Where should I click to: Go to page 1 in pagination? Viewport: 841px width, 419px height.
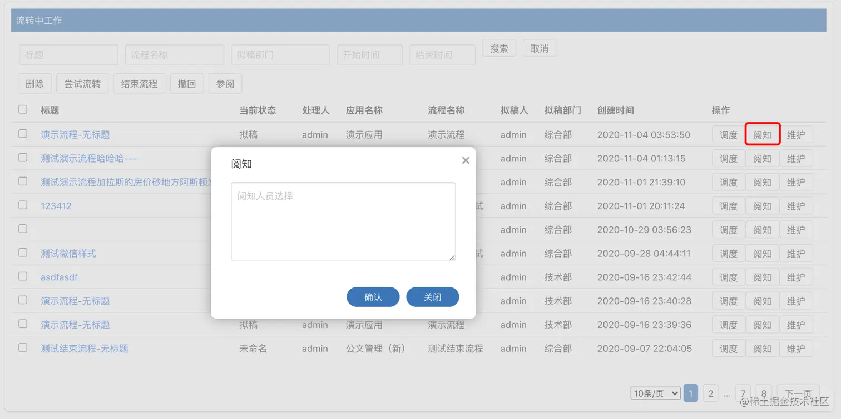click(x=690, y=393)
